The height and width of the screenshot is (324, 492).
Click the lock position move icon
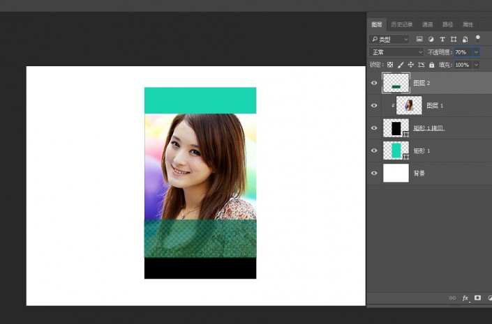pyautogui.click(x=411, y=65)
